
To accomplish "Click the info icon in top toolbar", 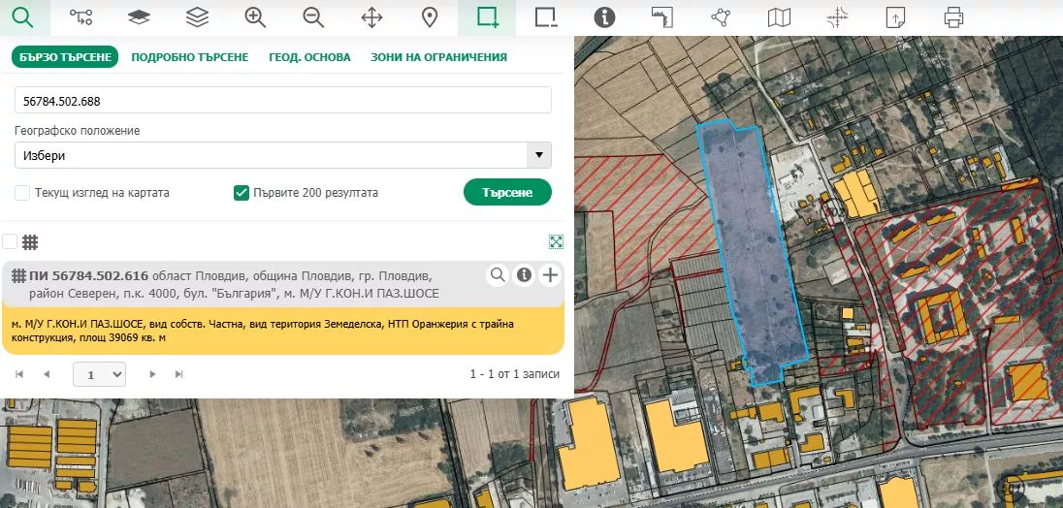I will pos(604,16).
